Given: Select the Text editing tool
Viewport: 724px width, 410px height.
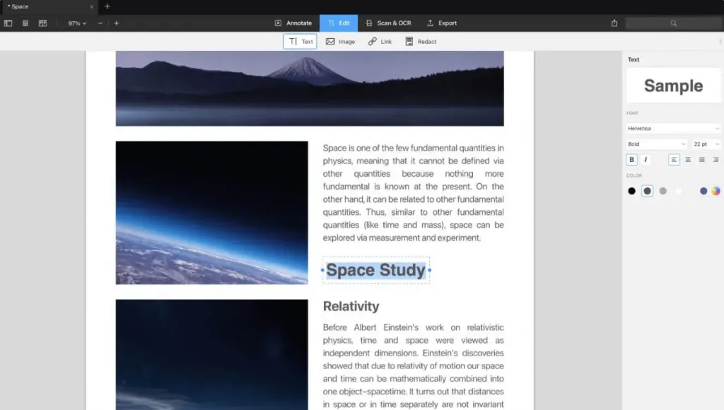Looking at the screenshot, I should [300, 42].
